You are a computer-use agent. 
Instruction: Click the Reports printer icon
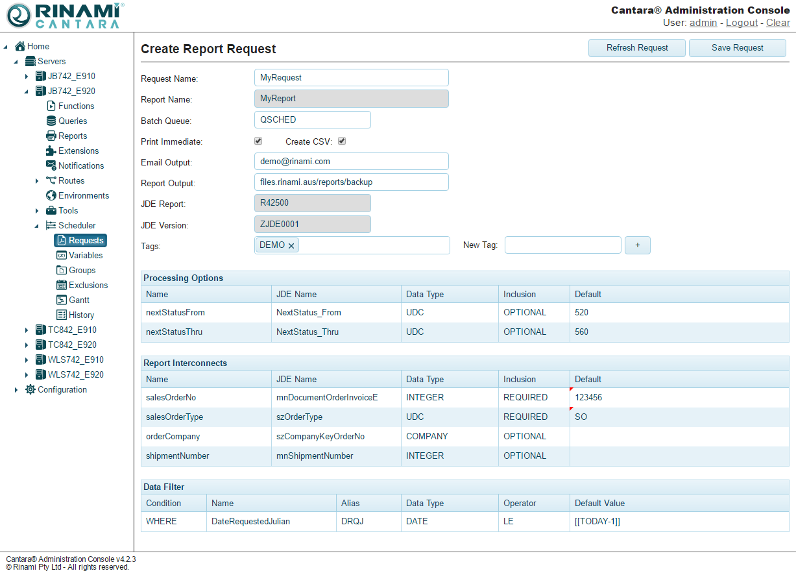pos(51,136)
